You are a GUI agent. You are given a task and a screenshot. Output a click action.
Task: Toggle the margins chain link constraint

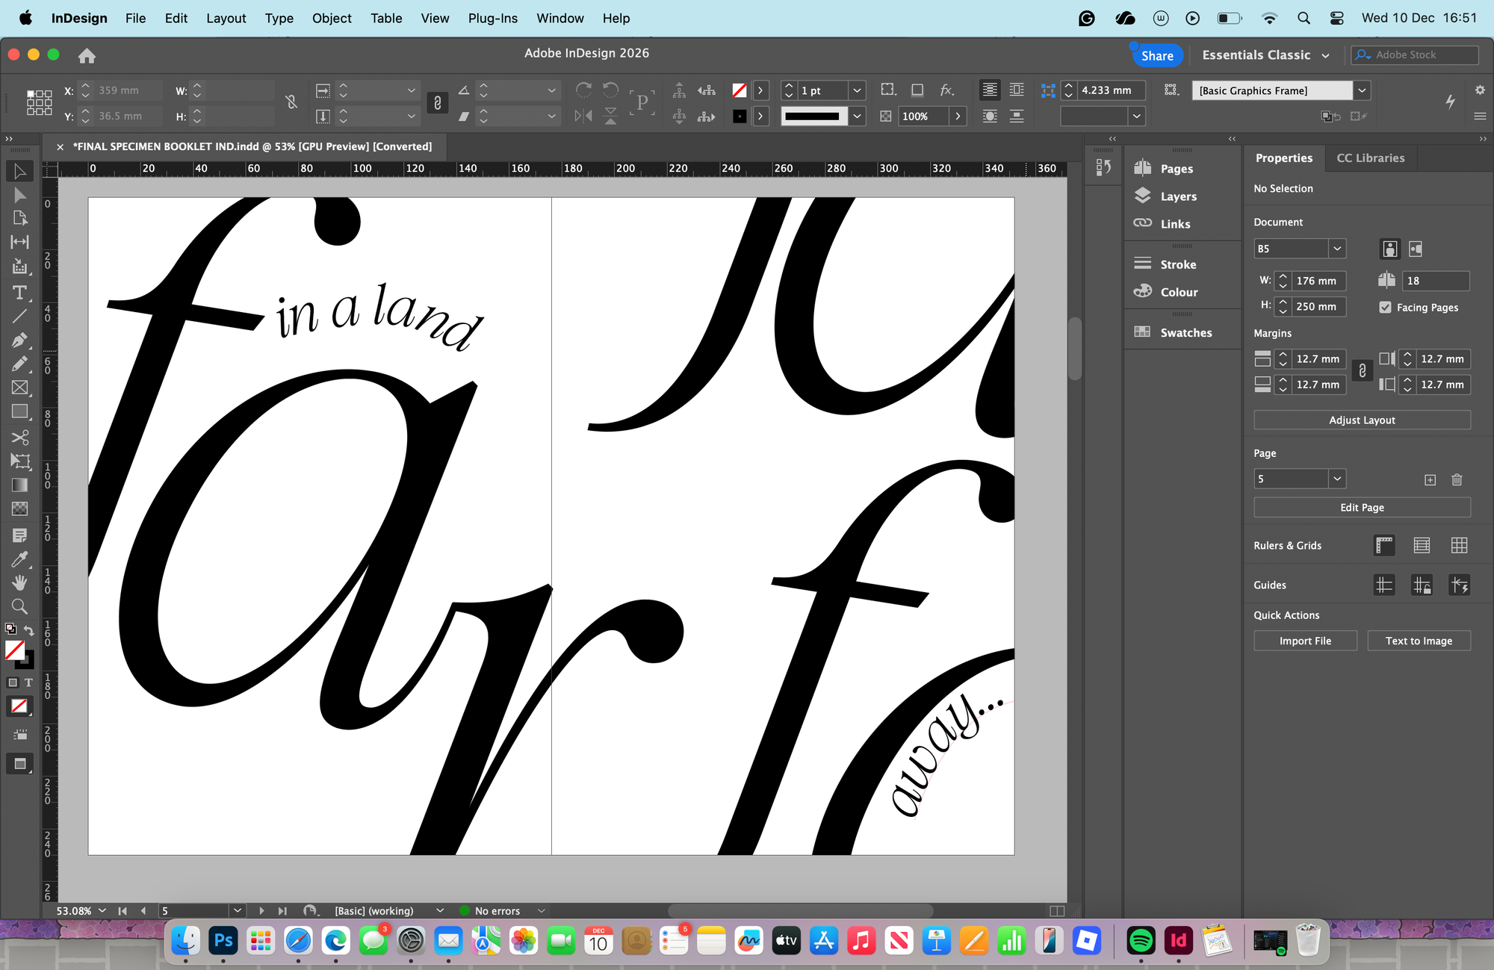1362,371
